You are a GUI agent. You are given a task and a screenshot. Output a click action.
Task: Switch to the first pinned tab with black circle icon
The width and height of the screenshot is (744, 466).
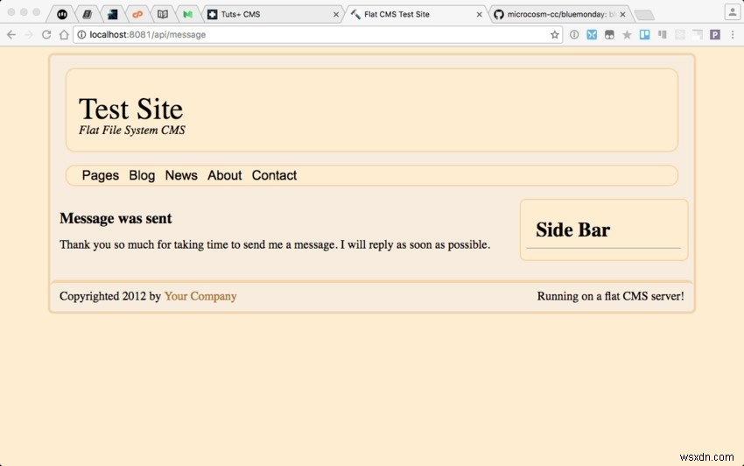tap(62, 14)
